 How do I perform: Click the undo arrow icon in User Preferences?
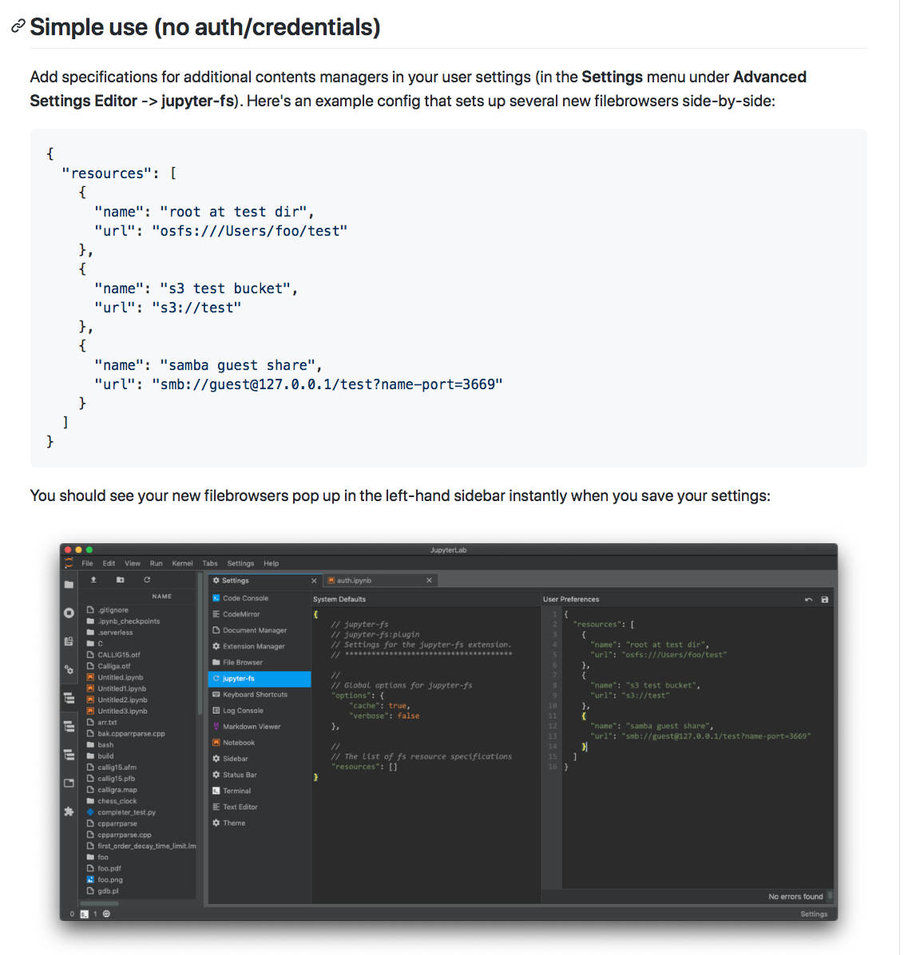[x=808, y=599]
